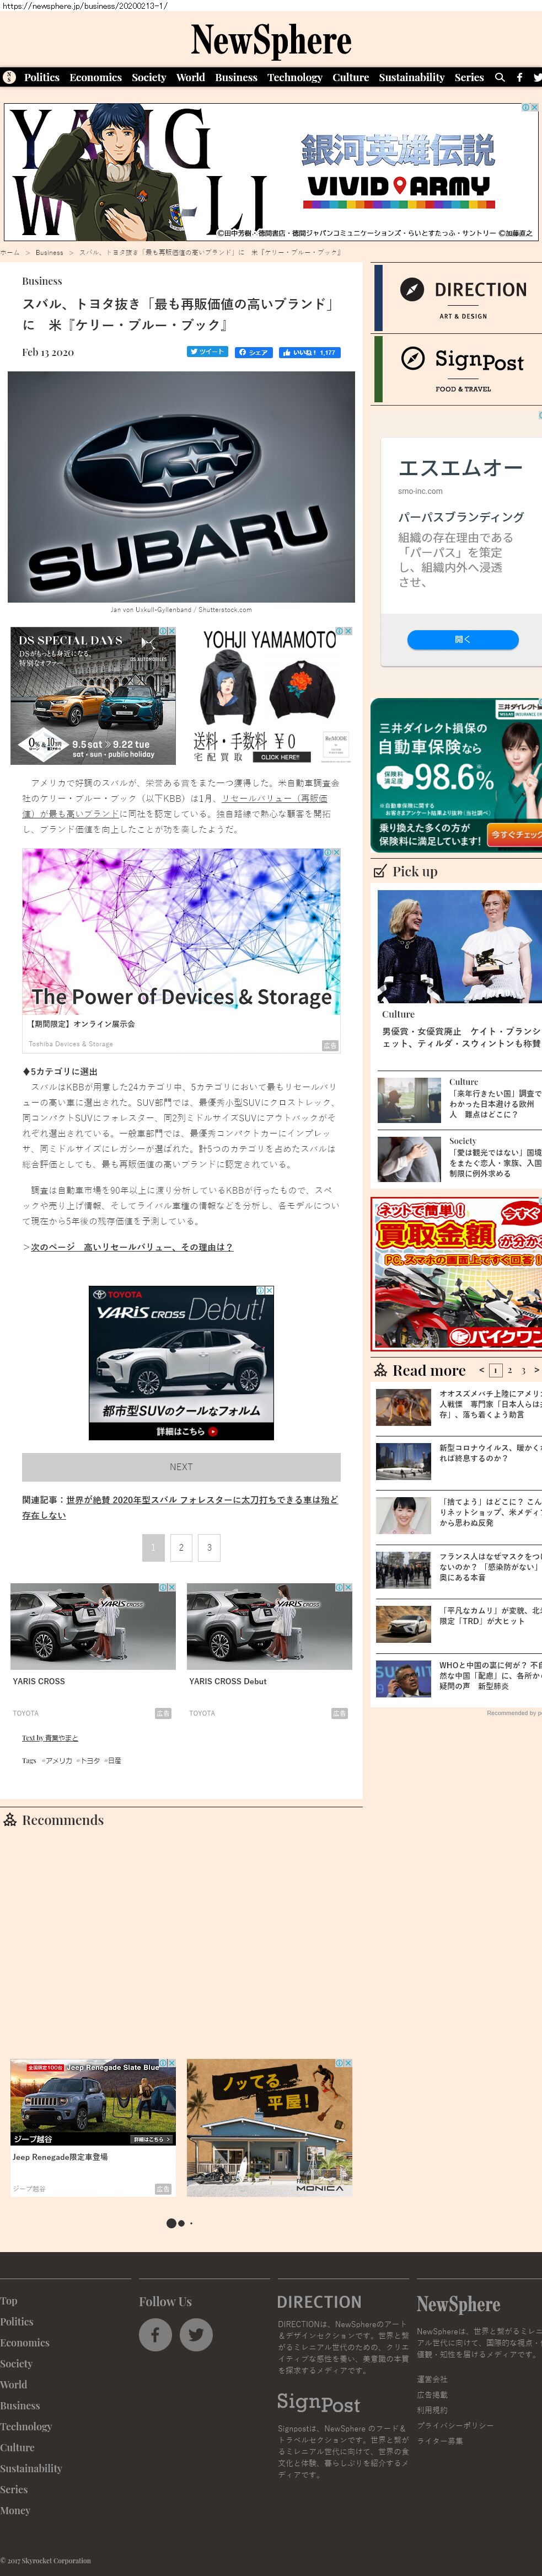Screen dimensions: 542x2576
Task: Click the footer Money link
Action: coord(15,2510)
